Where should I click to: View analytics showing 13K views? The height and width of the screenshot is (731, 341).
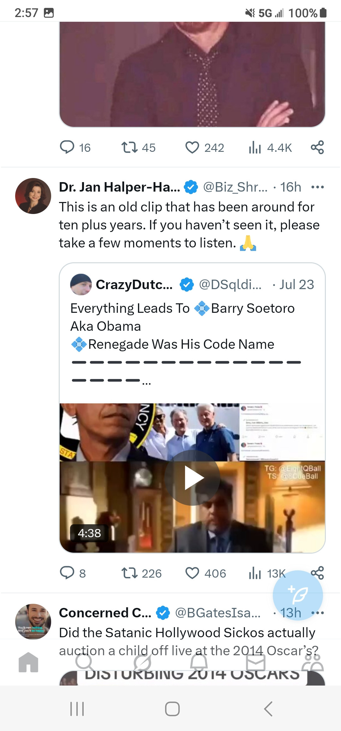coord(255,573)
